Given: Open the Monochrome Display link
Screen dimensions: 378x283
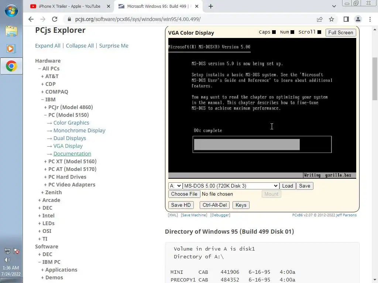Looking at the screenshot, I should (x=79, y=130).
